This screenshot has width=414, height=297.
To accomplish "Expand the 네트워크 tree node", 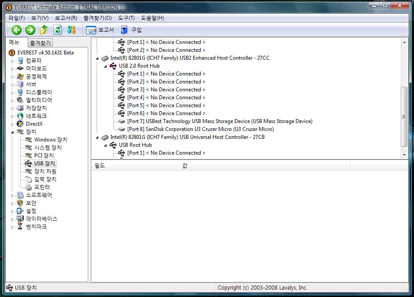I will [12, 116].
